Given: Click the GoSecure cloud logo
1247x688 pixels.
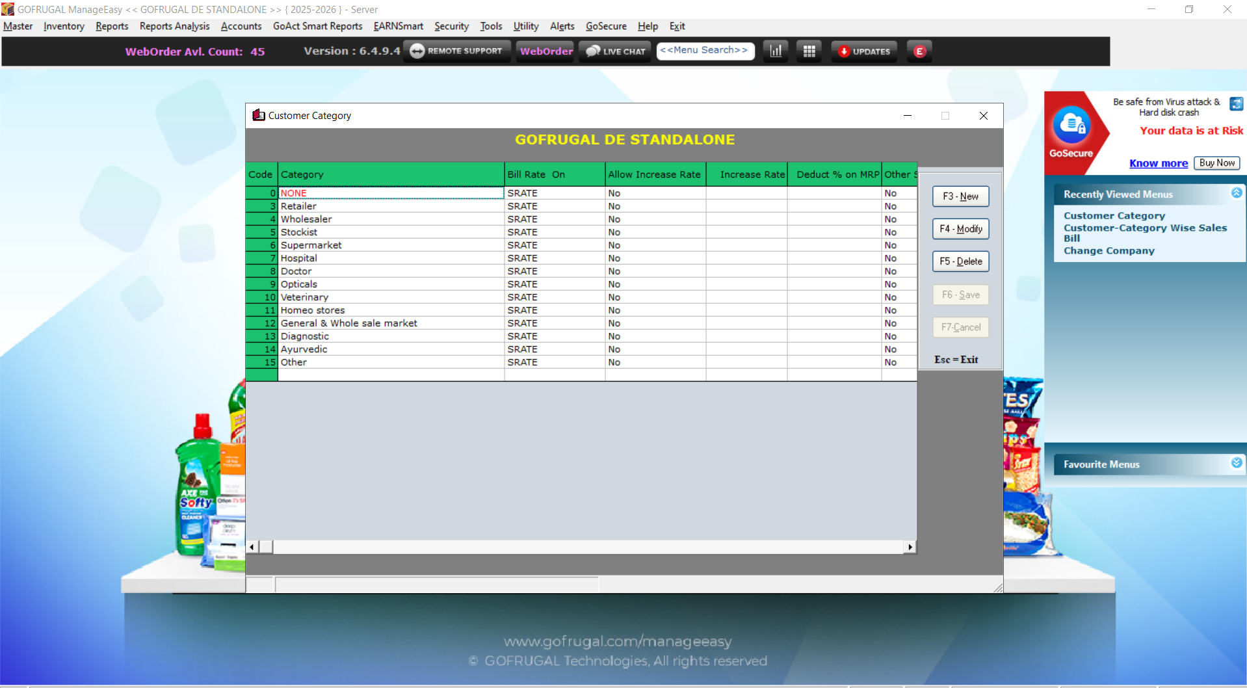Looking at the screenshot, I should pos(1071,126).
